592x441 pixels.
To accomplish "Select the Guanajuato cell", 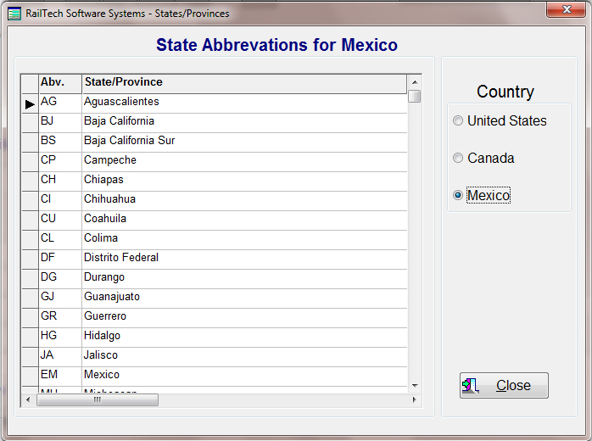I will point(244,299).
